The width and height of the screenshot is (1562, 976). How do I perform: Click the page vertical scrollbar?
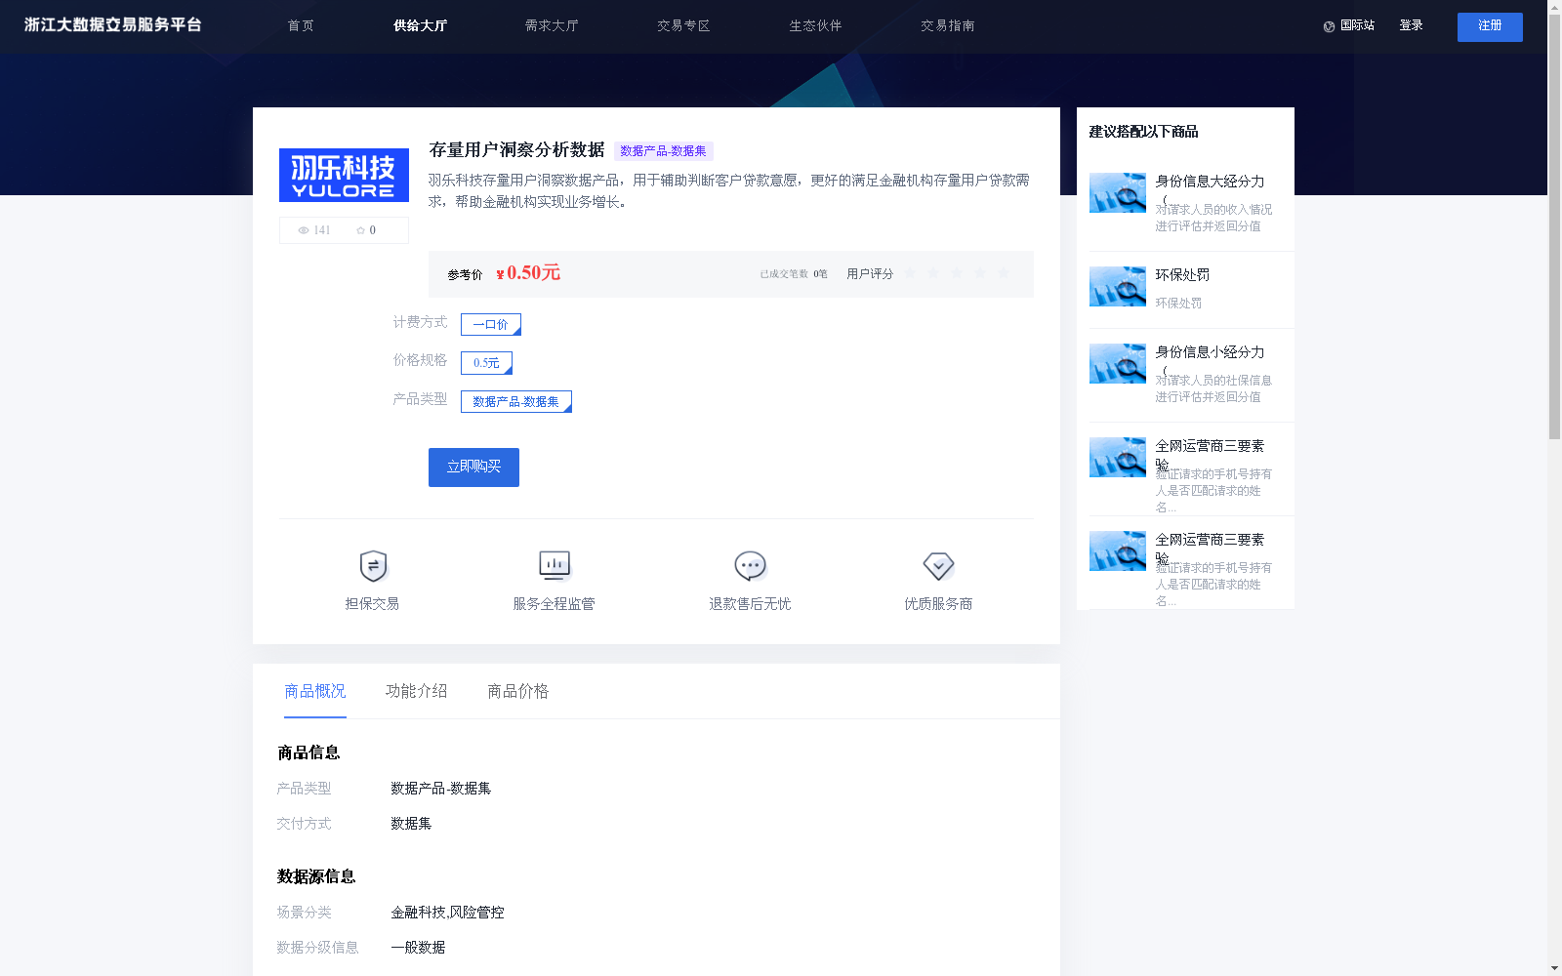point(1554,226)
